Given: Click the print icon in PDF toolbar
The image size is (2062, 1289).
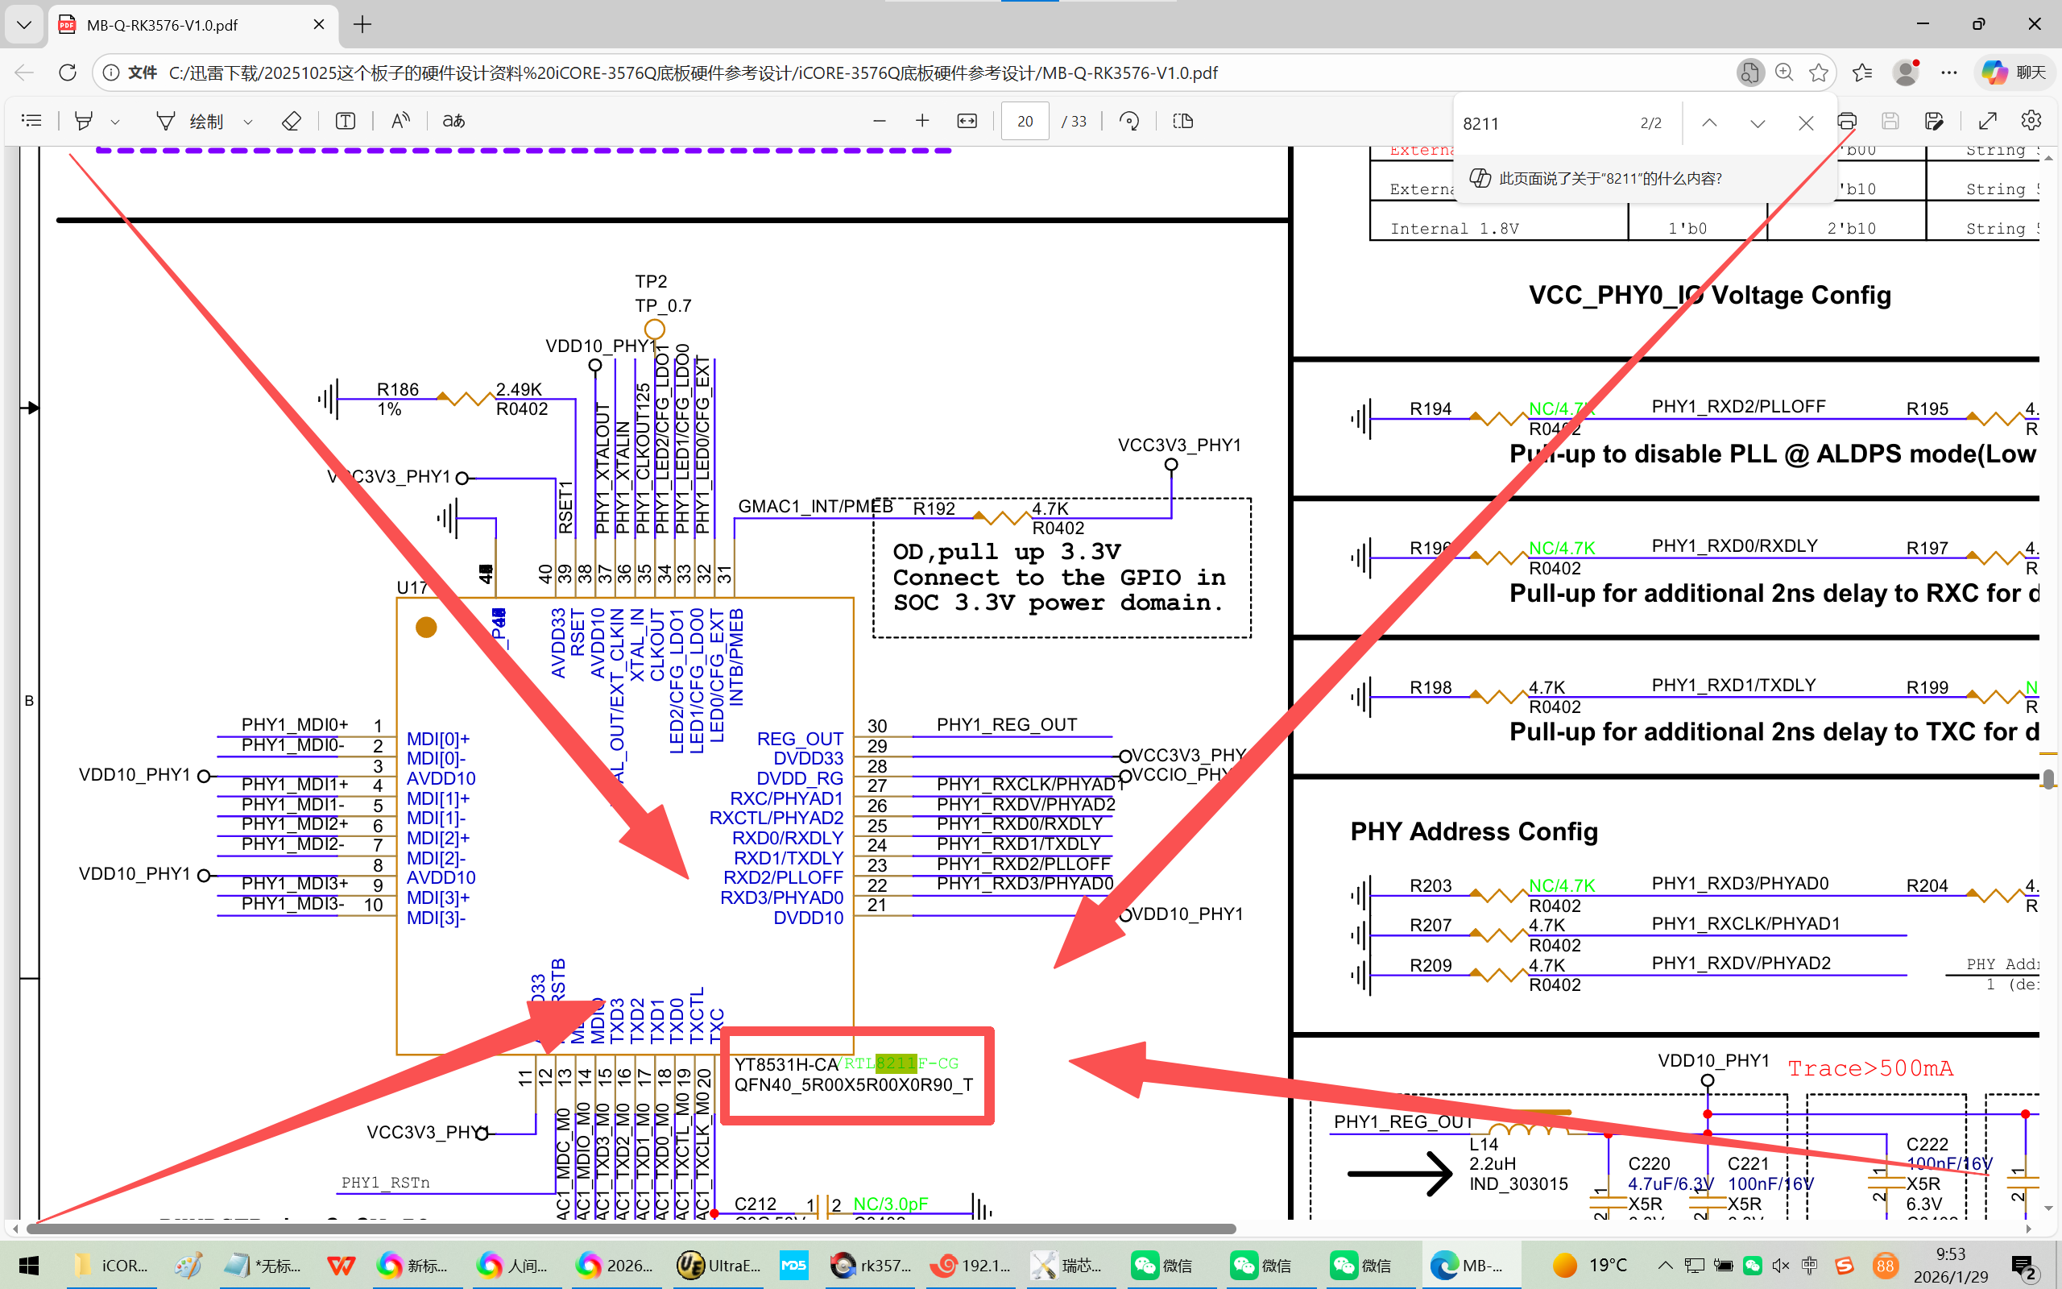Looking at the screenshot, I should coord(1846,121).
